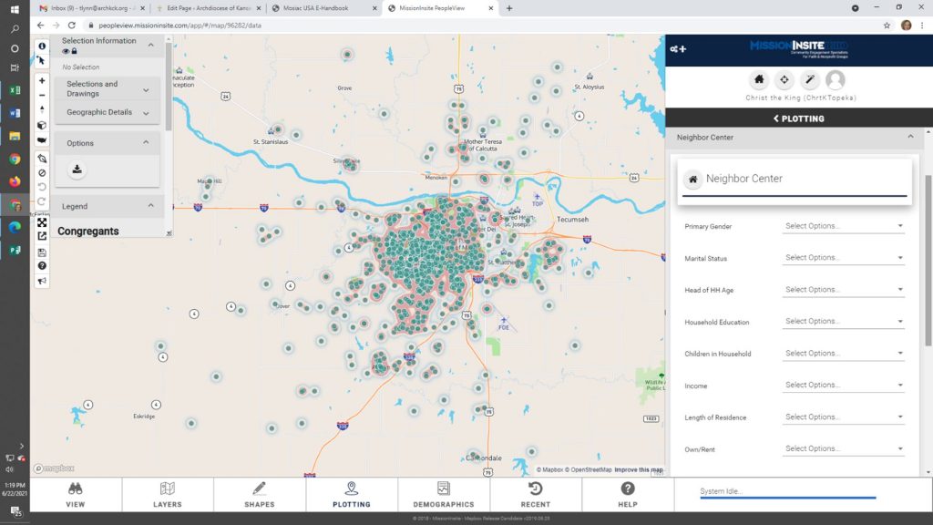Open the Children in Household dropdown
The height and width of the screenshot is (525, 933).
tap(843, 354)
